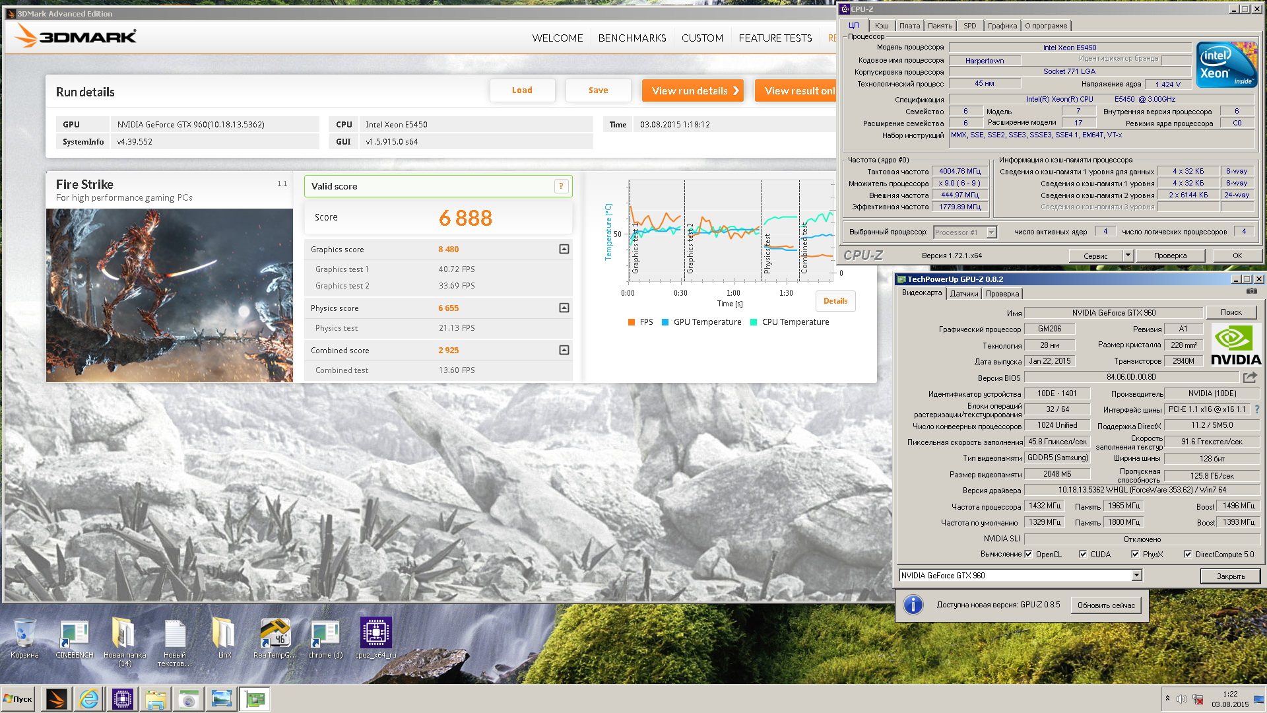Click the View run details button
Image resolution: width=1267 pixels, height=713 pixels.
pos(693,91)
